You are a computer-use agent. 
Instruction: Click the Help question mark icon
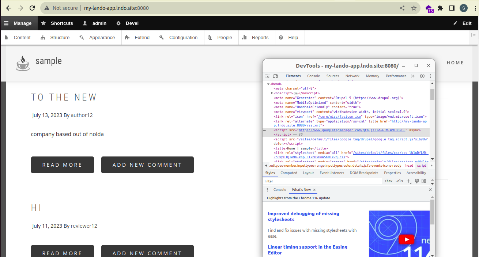281,37
